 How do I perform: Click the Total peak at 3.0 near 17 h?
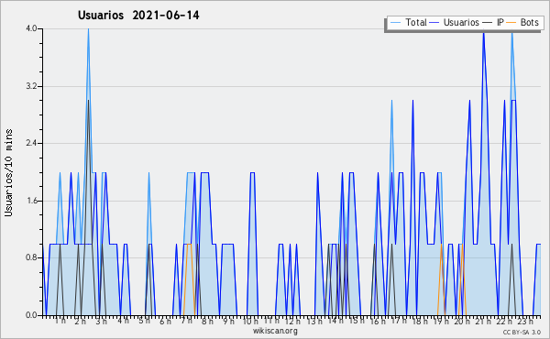point(391,101)
